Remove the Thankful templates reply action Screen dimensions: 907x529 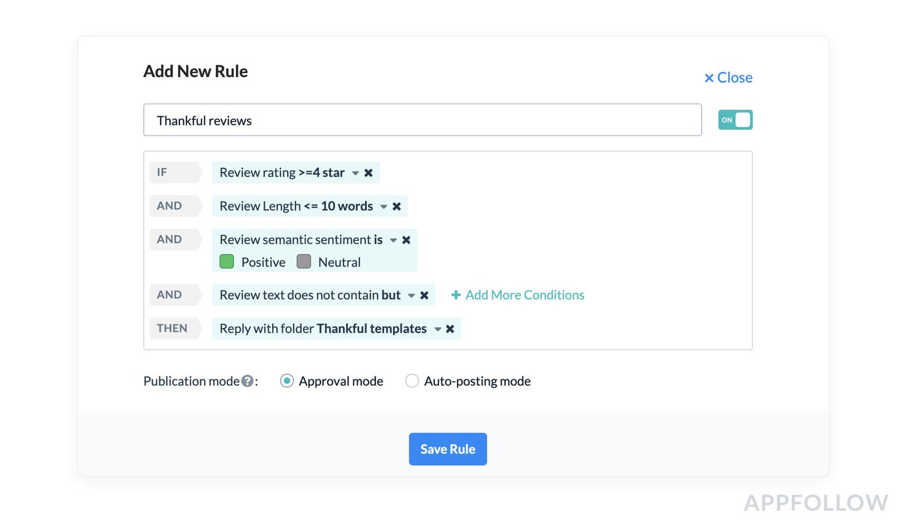click(x=450, y=329)
